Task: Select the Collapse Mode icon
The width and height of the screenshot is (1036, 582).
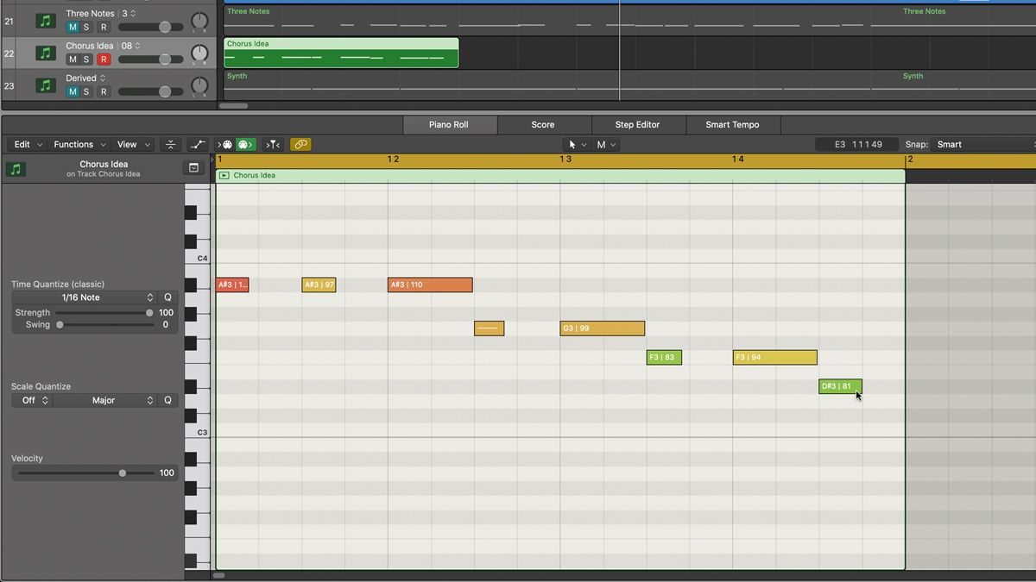Action: point(169,144)
